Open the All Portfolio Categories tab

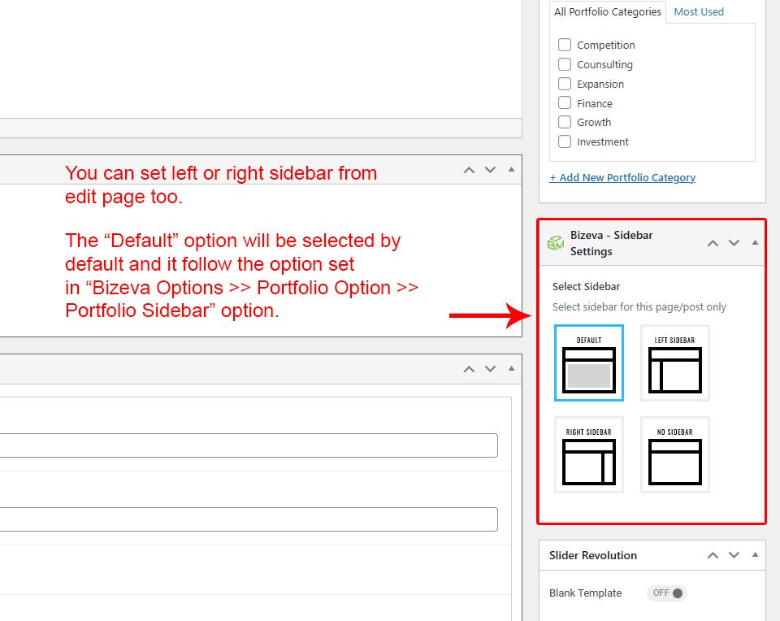coord(607,12)
